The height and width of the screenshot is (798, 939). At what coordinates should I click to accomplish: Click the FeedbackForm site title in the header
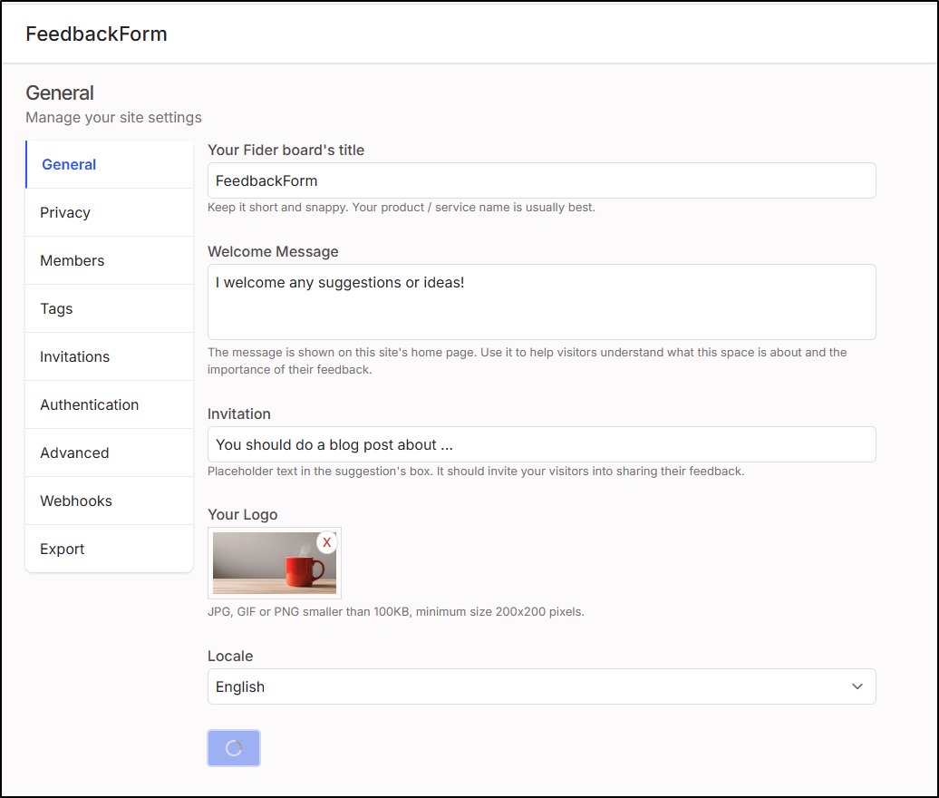coord(96,34)
